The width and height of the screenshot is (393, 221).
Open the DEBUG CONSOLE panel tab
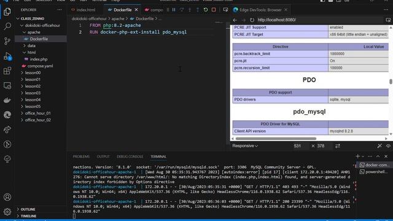click(x=130, y=157)
